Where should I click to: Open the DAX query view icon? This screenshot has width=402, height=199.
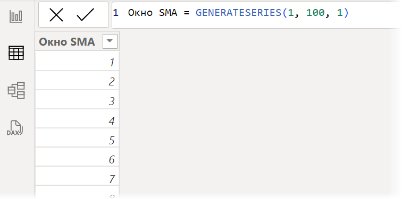(15, 128)
